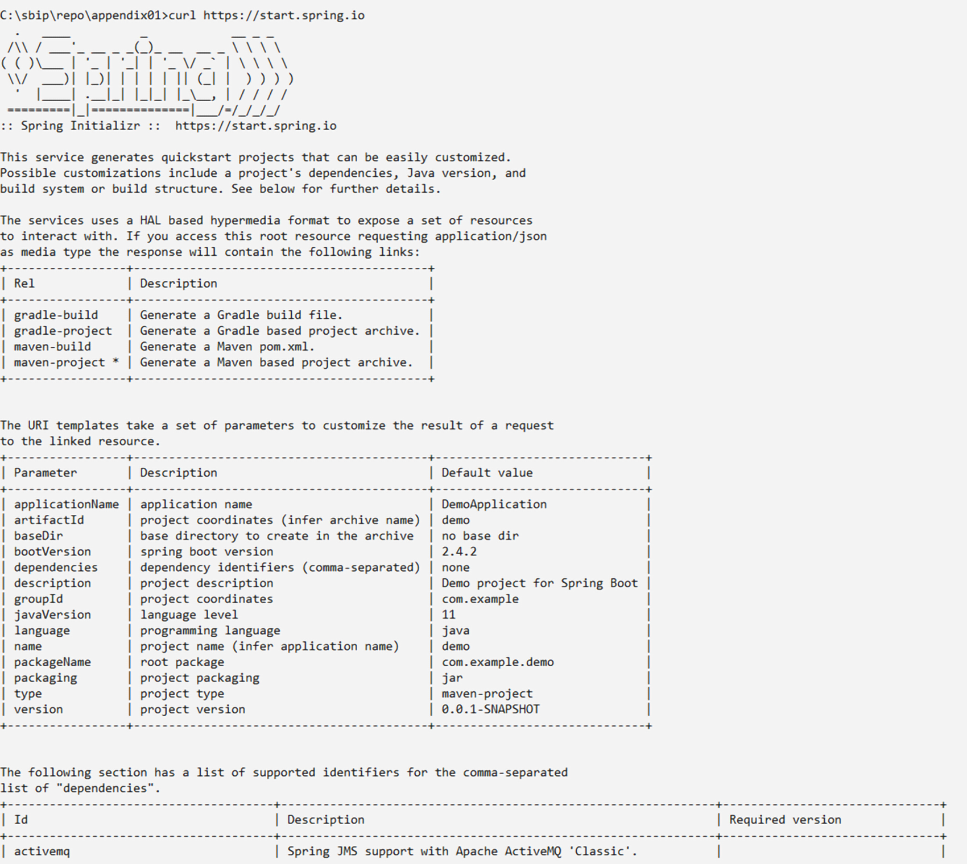Click the Default value table header
This screenshot has height=864, width=967.
pos(487,472)
